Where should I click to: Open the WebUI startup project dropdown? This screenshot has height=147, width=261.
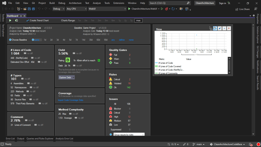107,9
